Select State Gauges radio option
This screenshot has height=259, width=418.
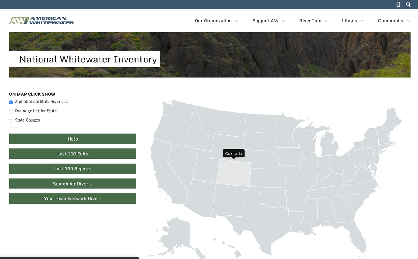click(11, 120)
